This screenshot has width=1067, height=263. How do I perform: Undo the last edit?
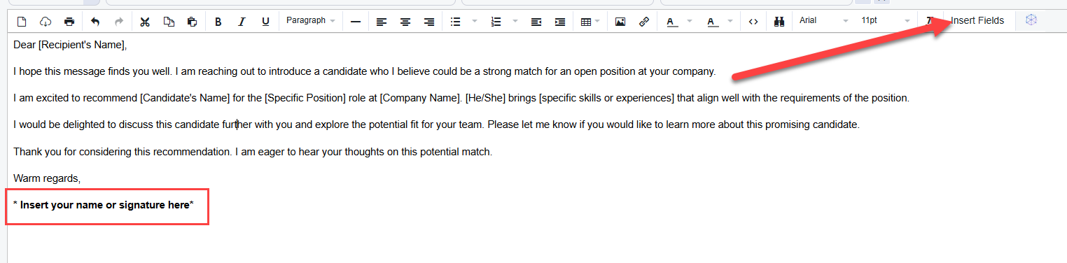tap(95, 22)
